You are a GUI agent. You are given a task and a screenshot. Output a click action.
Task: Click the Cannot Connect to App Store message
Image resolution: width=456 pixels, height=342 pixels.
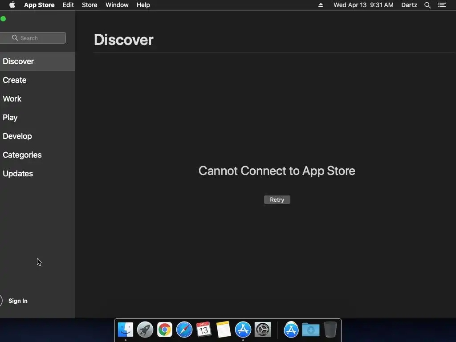277,171
